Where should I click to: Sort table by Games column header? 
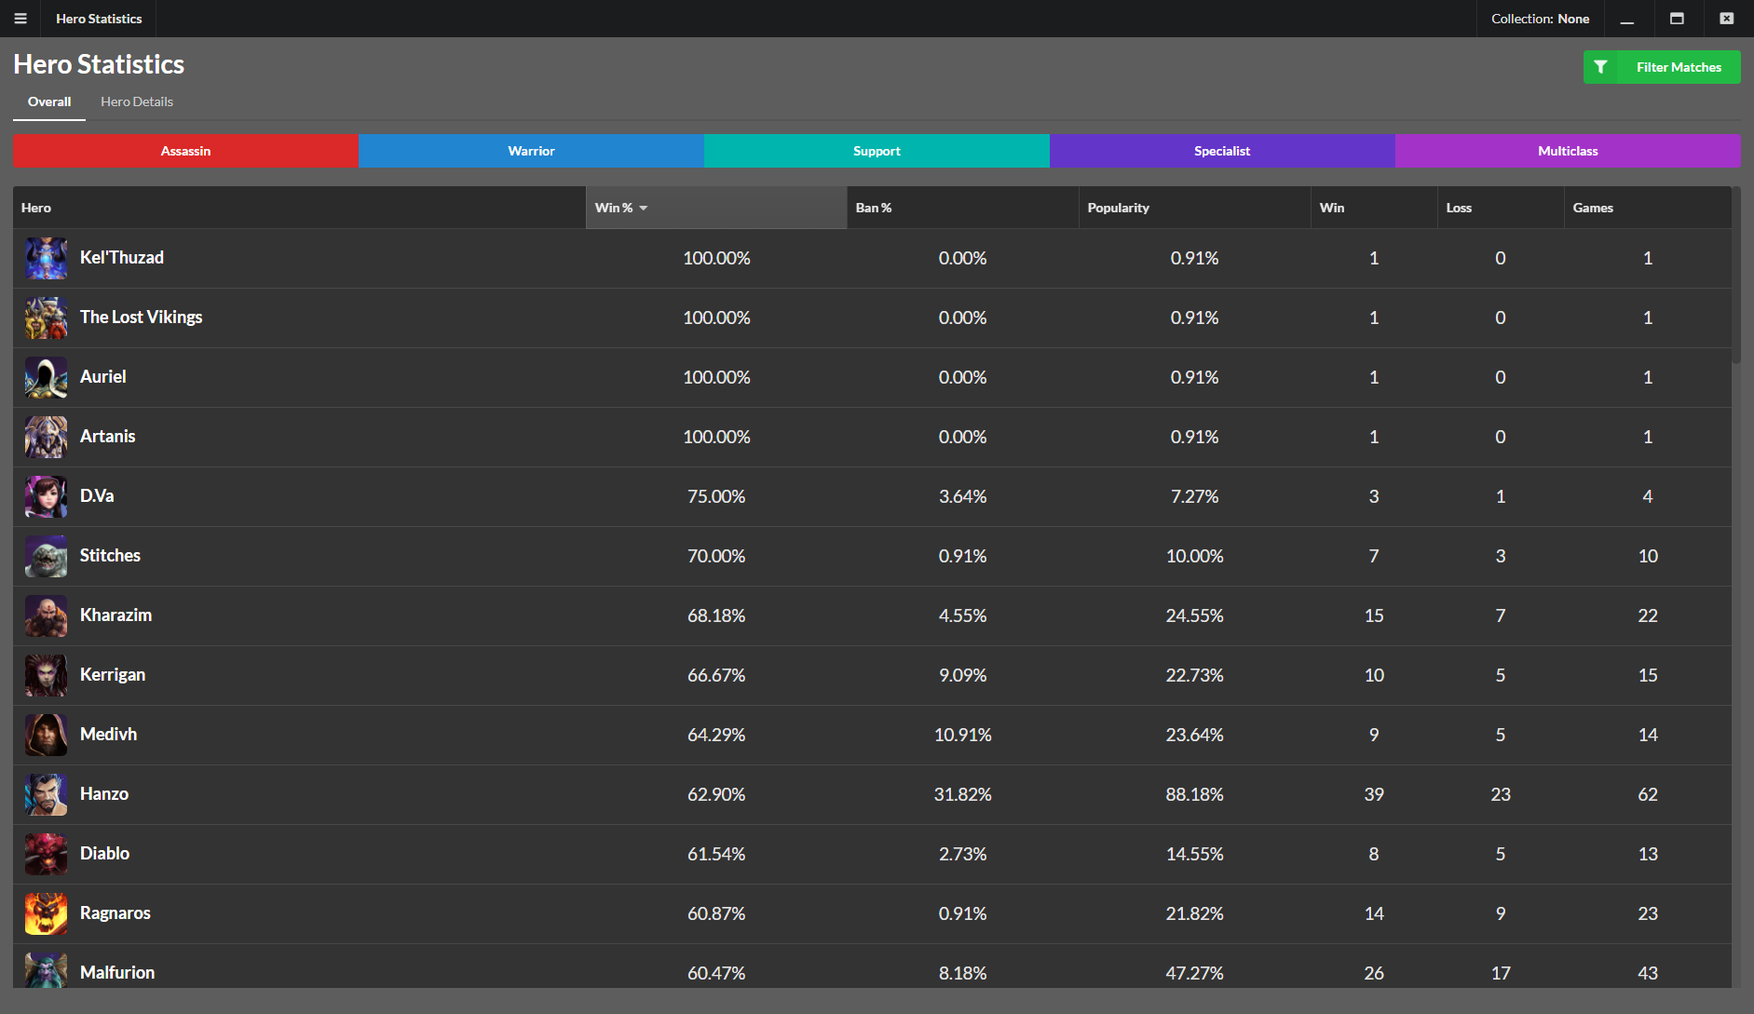pos(1648,208)
